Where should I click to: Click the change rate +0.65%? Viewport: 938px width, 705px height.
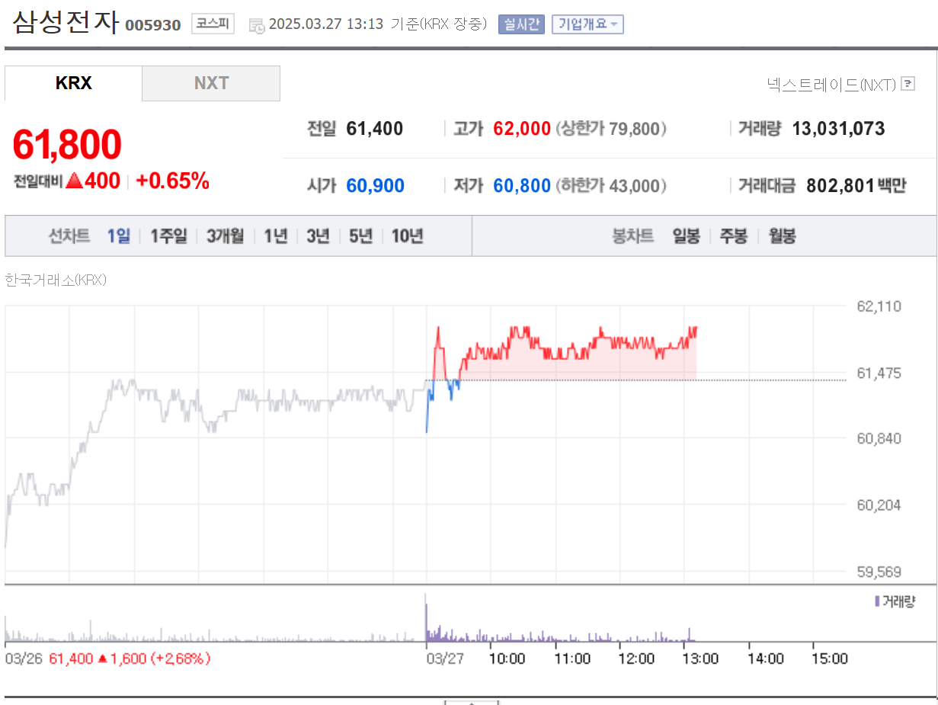[x=172, y=181]
